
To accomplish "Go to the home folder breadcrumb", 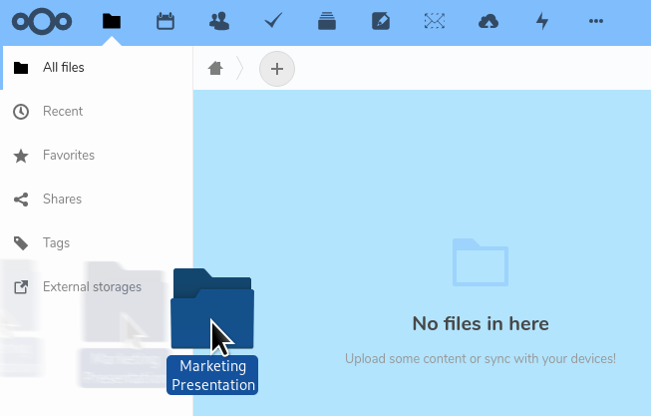I will click(215, 68).
